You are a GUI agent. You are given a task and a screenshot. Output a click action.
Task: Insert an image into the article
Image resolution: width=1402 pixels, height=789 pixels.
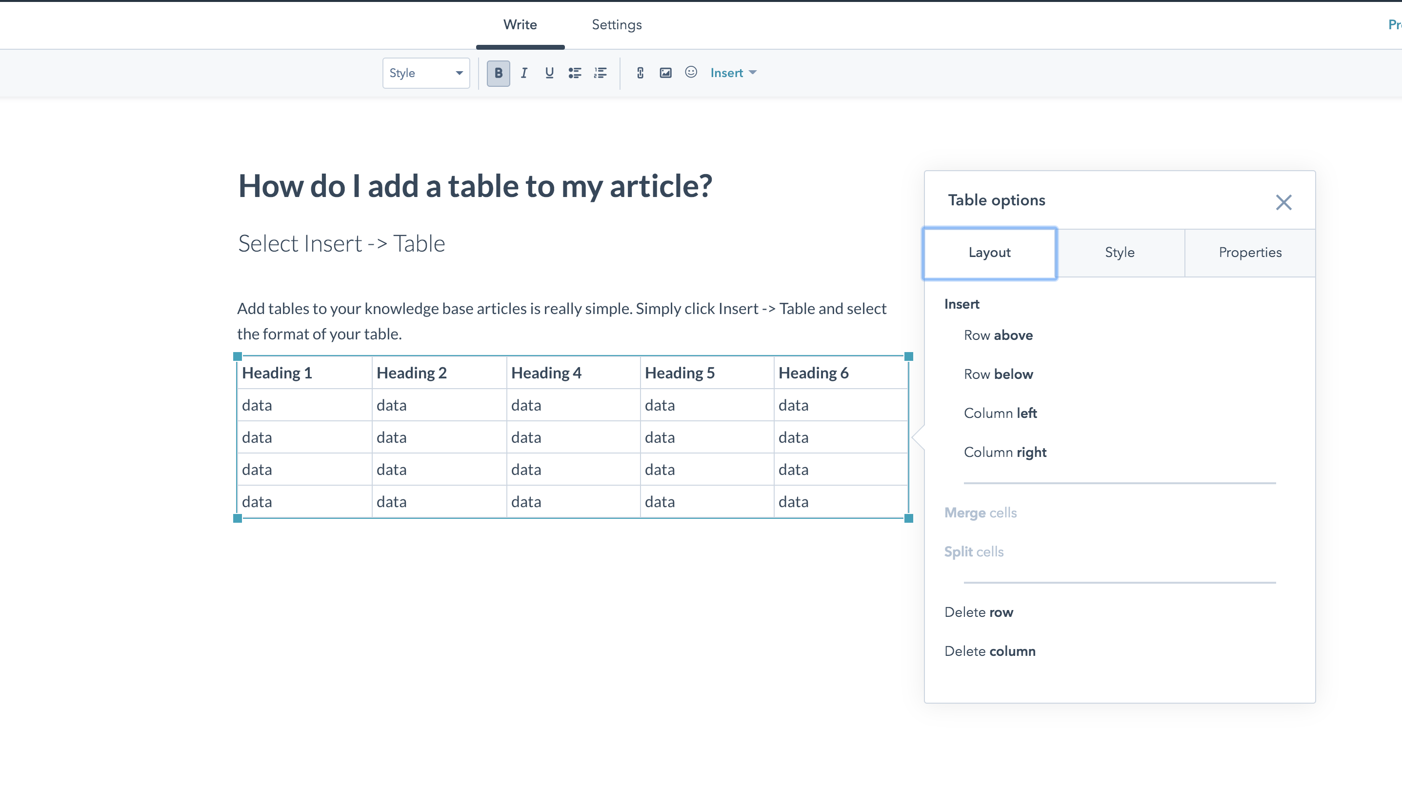[665, 73]
